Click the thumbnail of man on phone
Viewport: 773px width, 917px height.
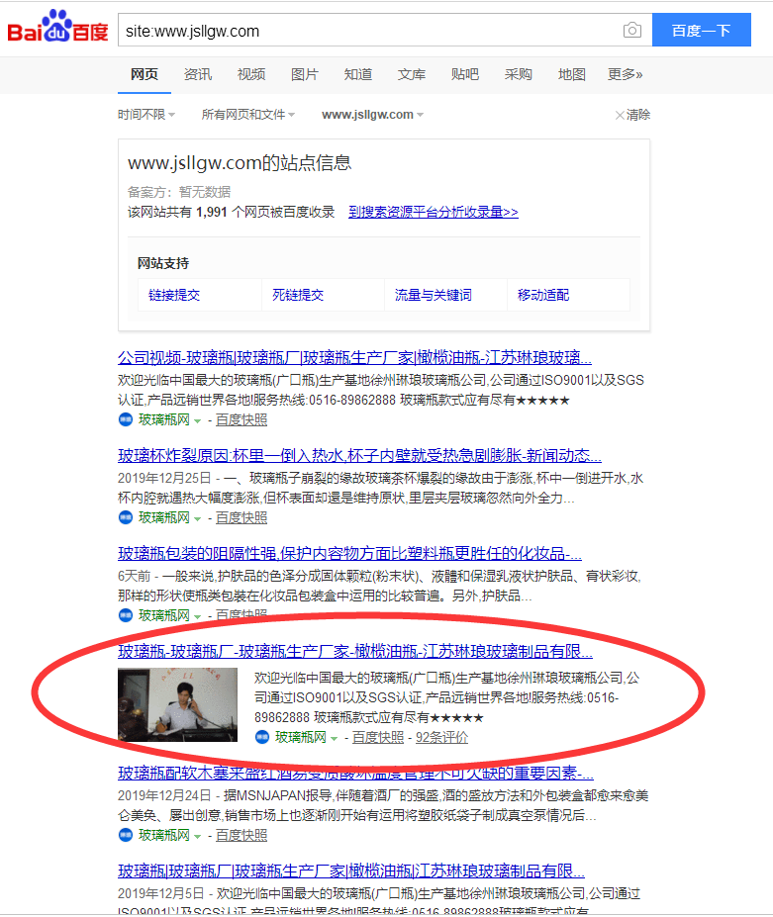click(x=178, y=704)
